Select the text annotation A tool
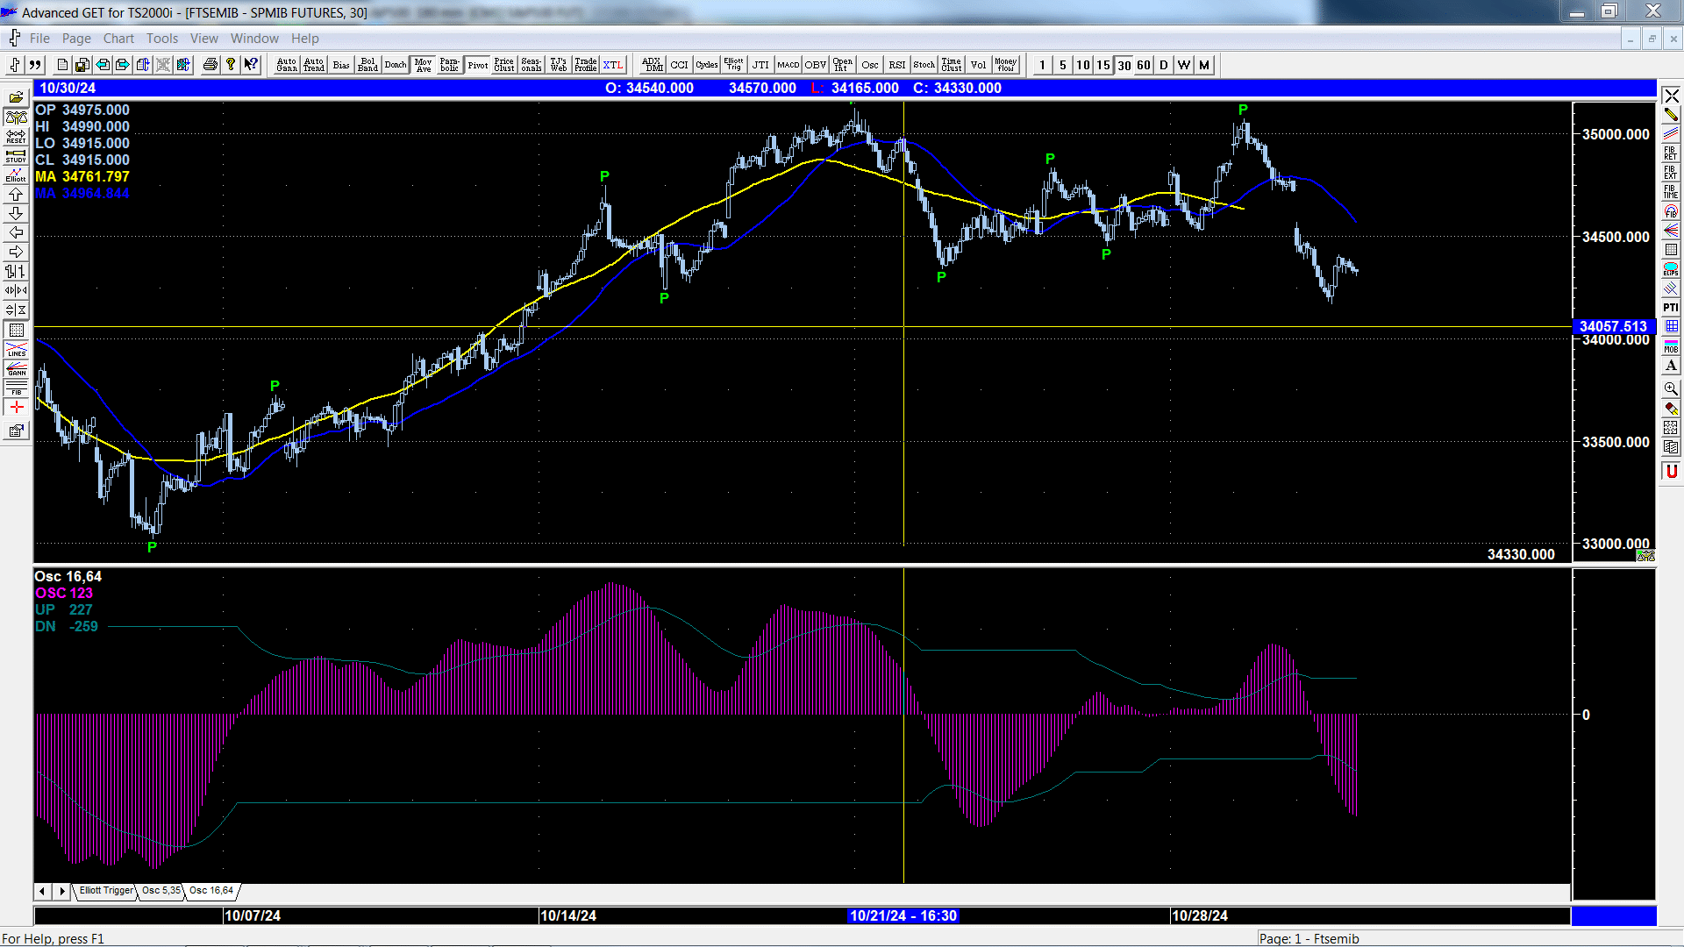The height and width of the screenshot is (947, 1684). coord(1671,365)
